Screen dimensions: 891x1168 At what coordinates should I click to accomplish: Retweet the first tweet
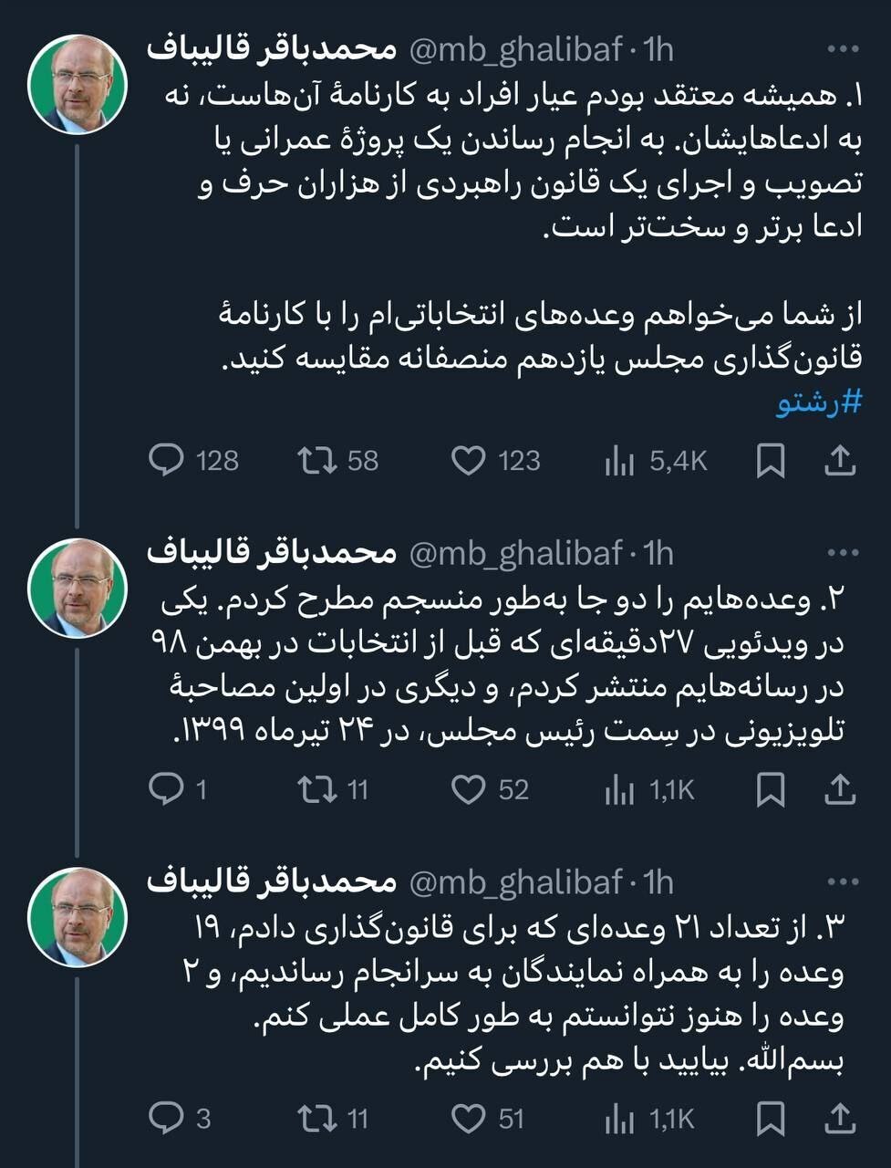tap(321, 462)
